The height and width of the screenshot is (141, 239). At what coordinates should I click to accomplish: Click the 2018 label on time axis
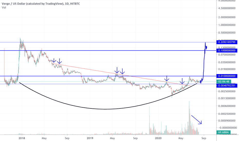22,138
